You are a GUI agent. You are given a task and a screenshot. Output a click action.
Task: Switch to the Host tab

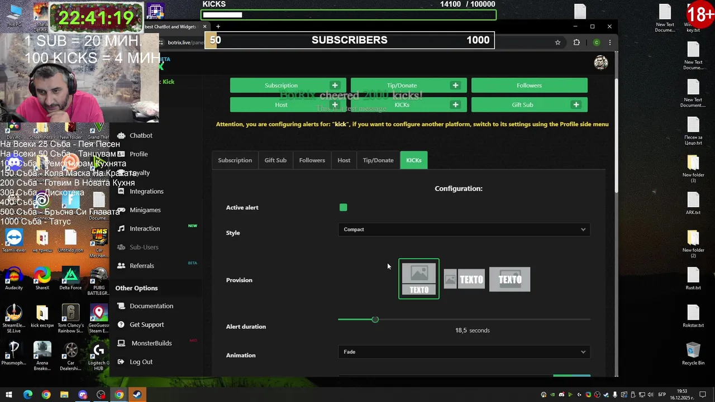[344, 160]
